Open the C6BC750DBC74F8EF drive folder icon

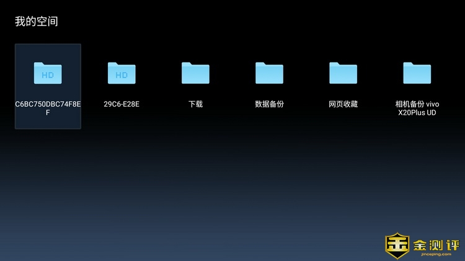point(48,73)
